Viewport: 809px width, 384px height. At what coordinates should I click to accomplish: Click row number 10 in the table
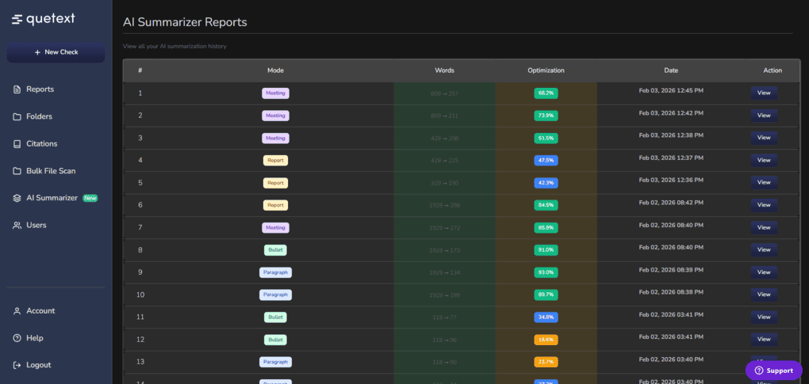140,295
